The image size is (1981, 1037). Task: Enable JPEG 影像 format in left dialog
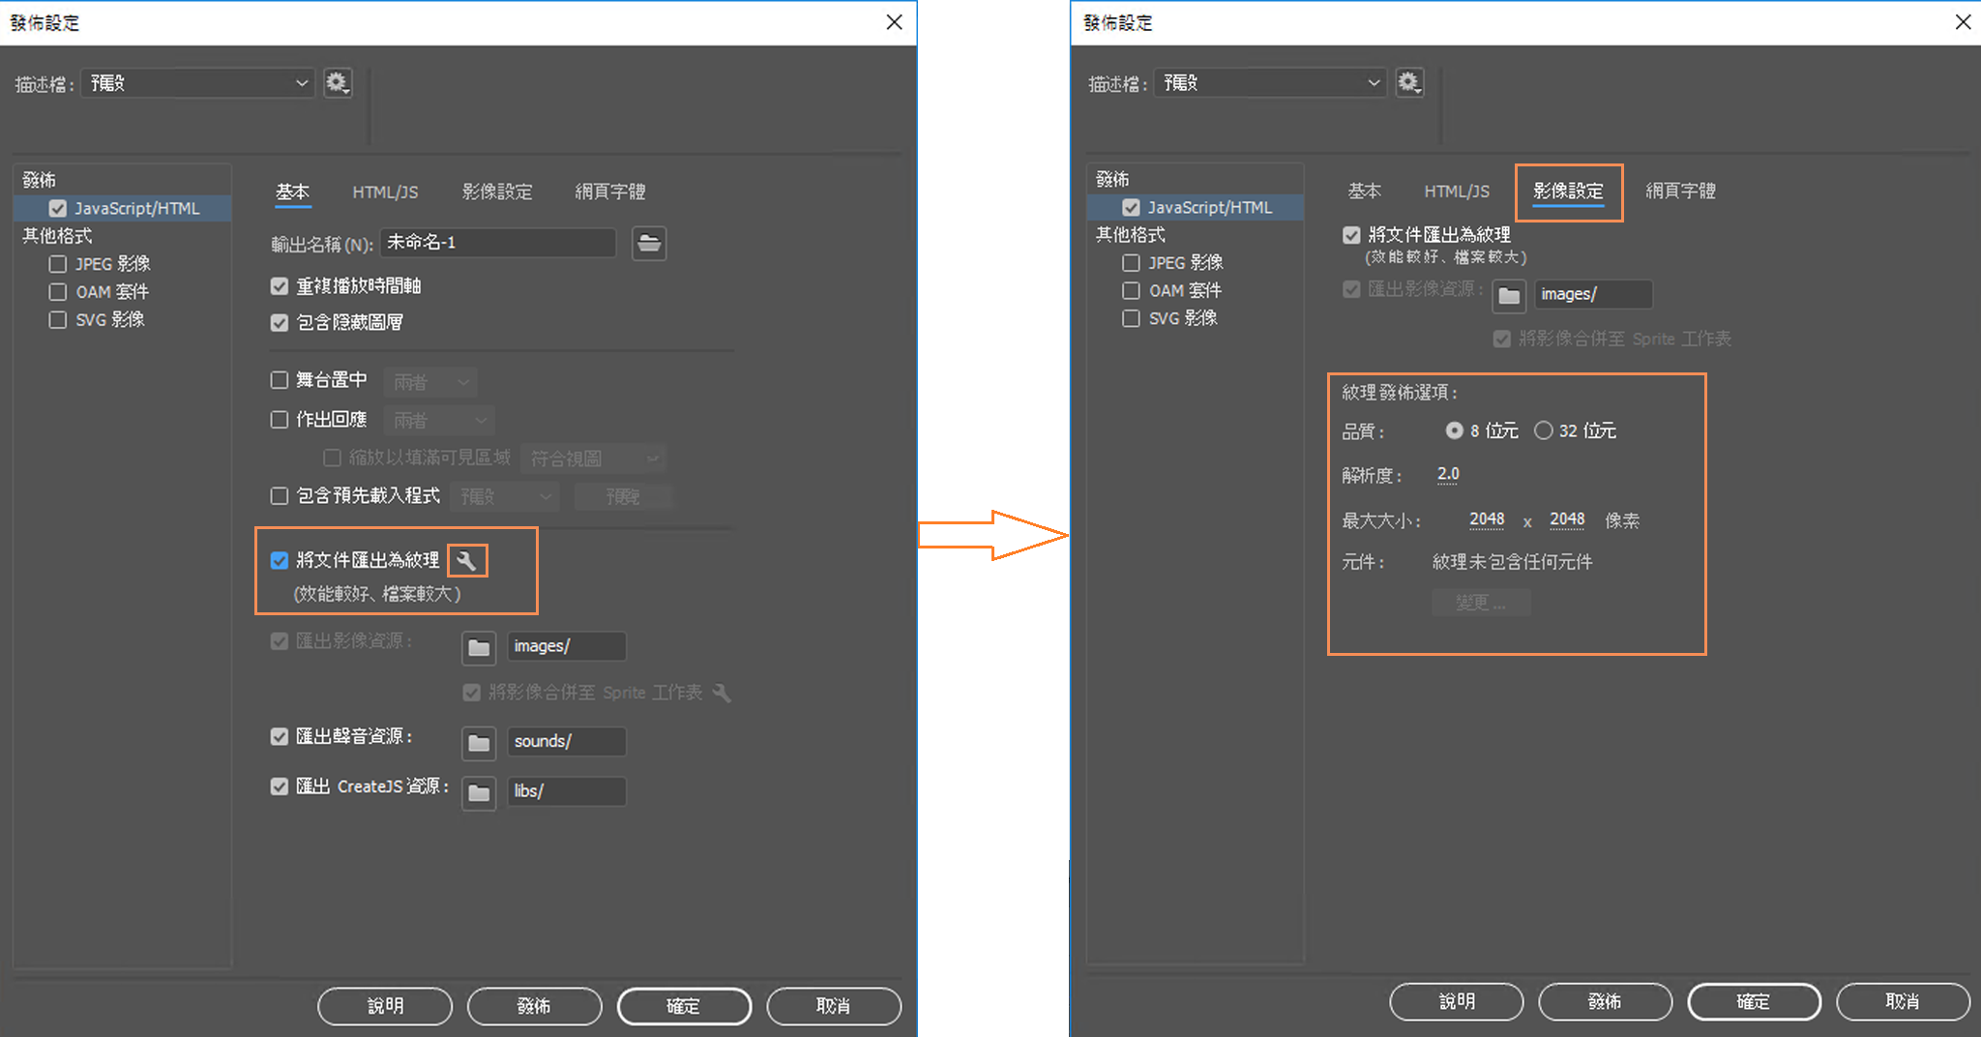click(x=58, y=264)
